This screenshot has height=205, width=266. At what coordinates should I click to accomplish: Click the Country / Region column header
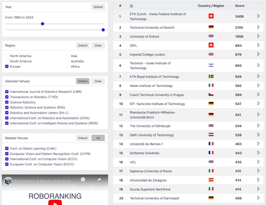pos(211,6)
